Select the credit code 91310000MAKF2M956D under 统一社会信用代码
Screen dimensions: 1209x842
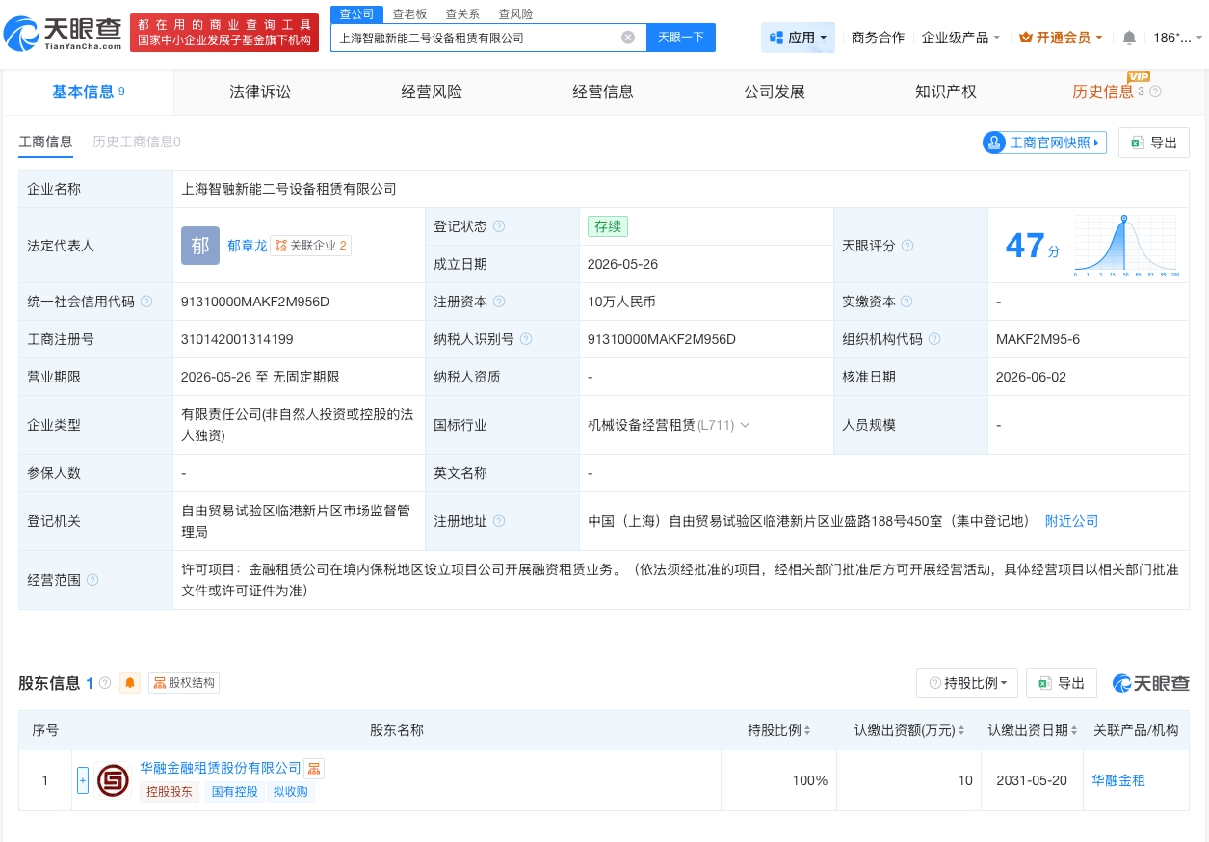pos(255,302)
